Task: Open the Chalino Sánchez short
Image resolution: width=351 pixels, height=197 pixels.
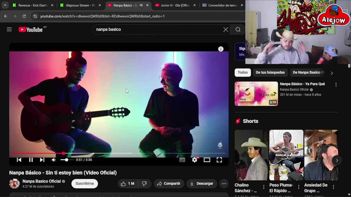Action: [251, 155]
